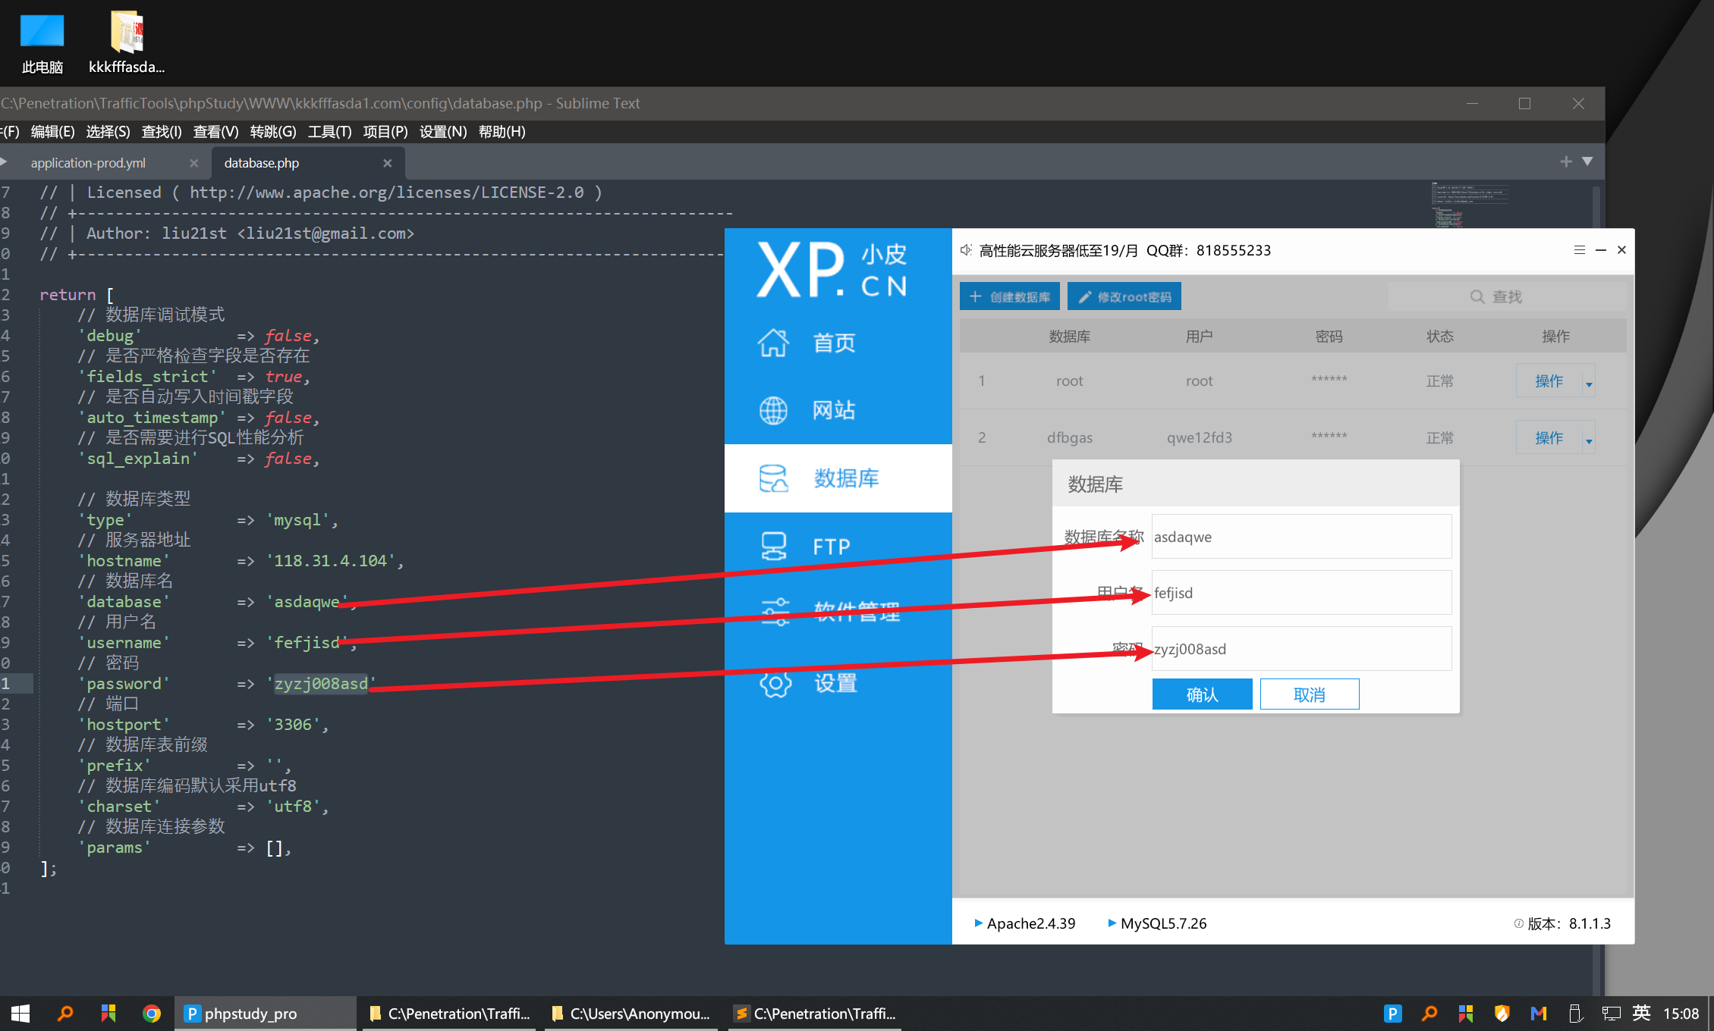Click the 15:08 clock in taskbar
Viewport: 1714px width, 1031px height.
(1681, 1014)
